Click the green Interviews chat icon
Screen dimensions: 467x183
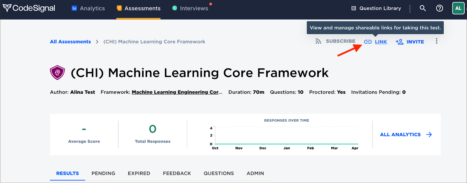pyautogui.click(x=175, y=8)
